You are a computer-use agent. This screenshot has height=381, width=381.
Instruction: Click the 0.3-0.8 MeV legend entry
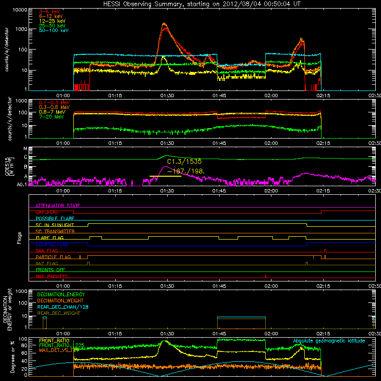(54, 107)
